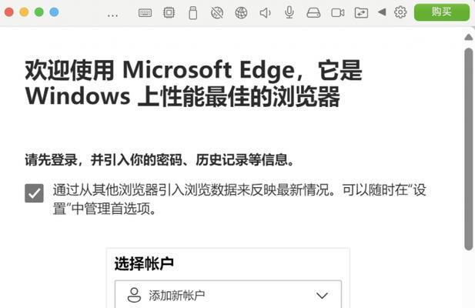Click the CPU chip icon

point(169,13)
